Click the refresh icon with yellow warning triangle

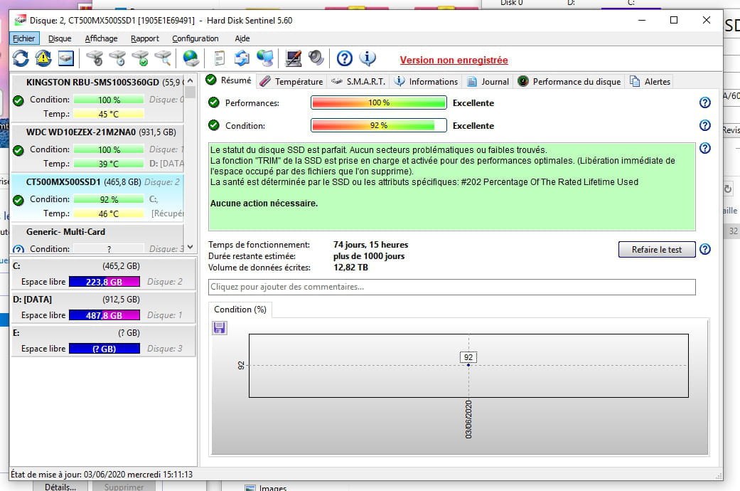[x=43, y=58]
